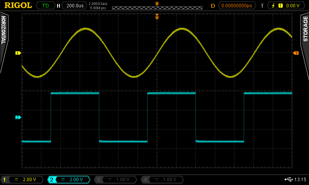Click channel 1 DC coupling symbol
The image size is (309, 185).
click(x=16, y=180)
